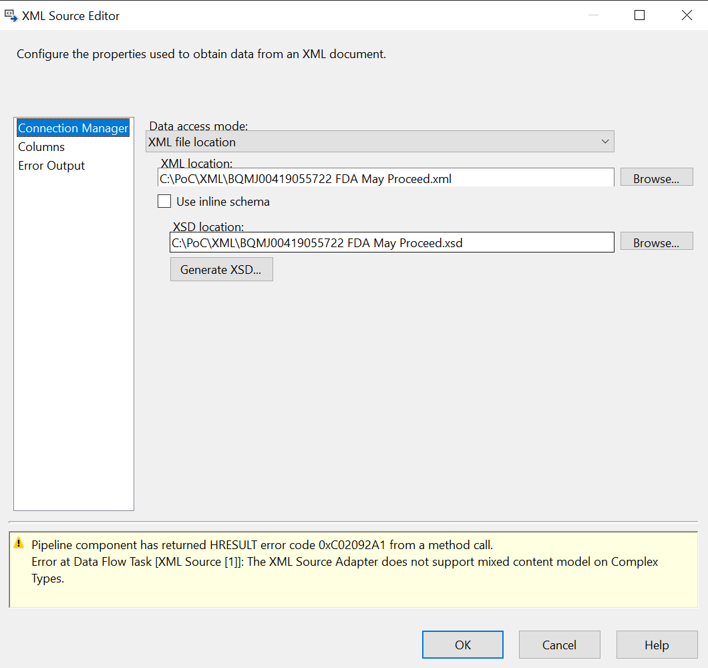Screen dimensions: 708x668
Task: Click inside the XSD location text field
Action: coord(391,243)
